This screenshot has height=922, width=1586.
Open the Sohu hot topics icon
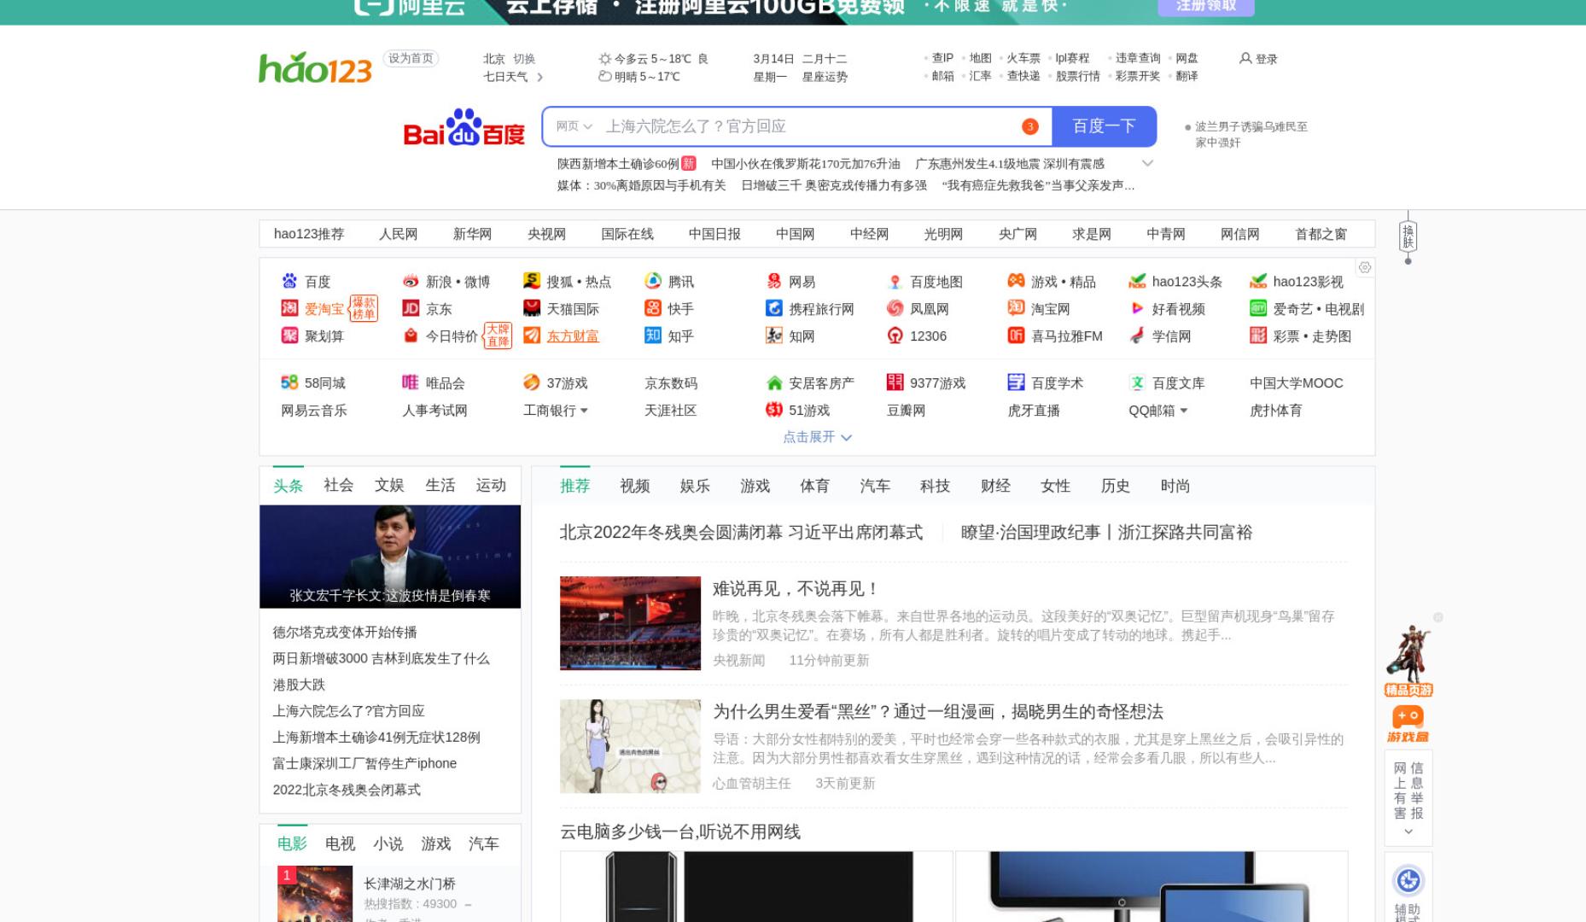click(x=532, y=281)
